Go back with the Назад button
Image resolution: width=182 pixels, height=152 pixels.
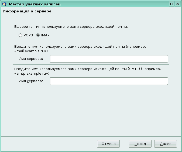tap(140, 144)
